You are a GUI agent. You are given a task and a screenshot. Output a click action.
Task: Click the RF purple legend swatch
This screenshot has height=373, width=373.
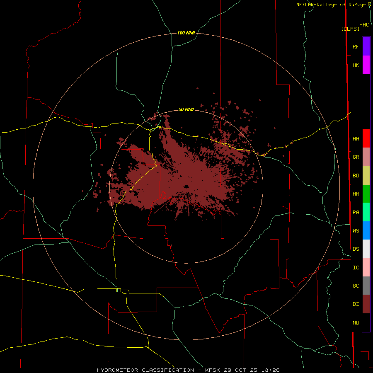coord(366,46)
